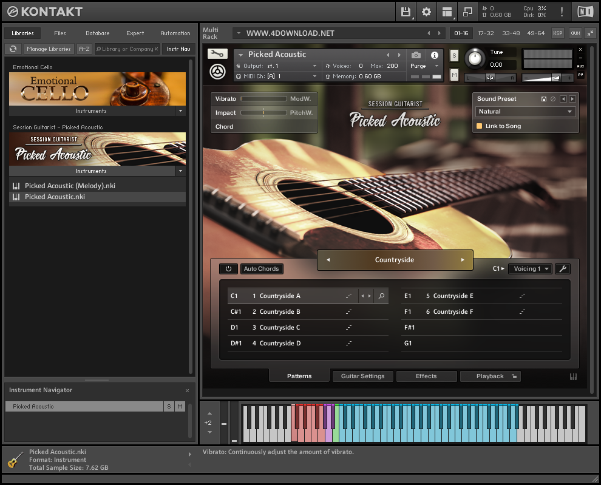Click Manage Libraries button
Screen dimensions: 601x485
49,49
